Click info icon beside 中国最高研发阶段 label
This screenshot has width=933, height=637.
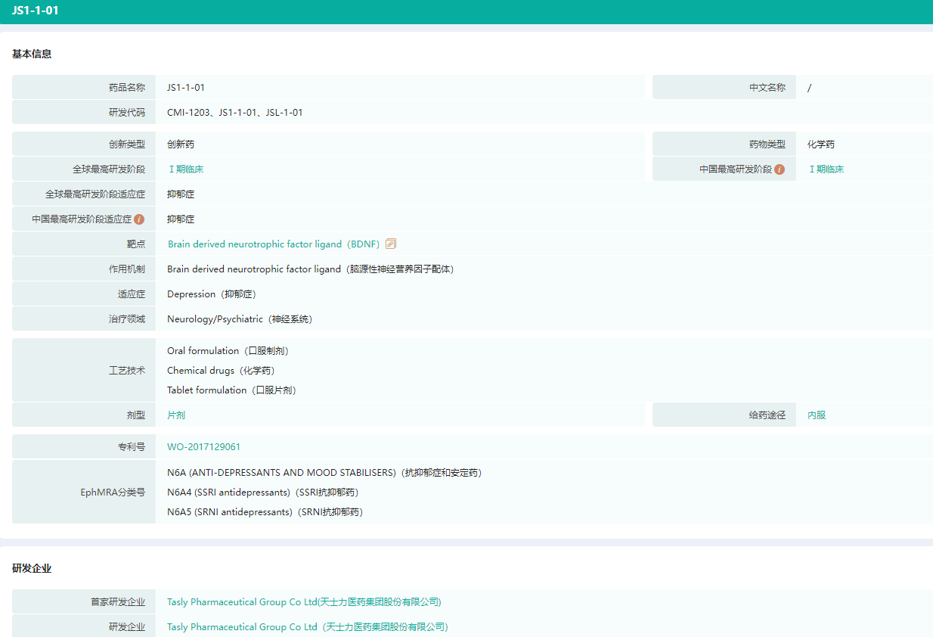click(780, 169)
